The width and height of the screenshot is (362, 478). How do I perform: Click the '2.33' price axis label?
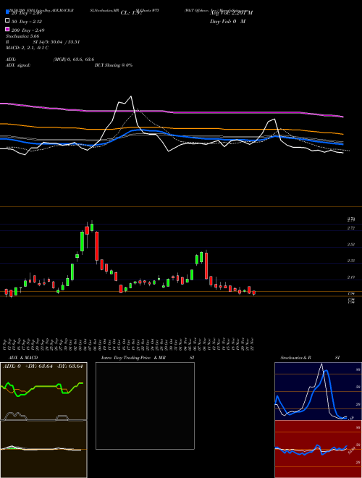coord(351,261)
